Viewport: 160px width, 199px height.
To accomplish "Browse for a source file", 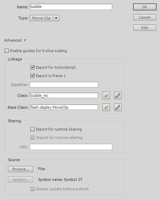I will click(x=21, y=169).
